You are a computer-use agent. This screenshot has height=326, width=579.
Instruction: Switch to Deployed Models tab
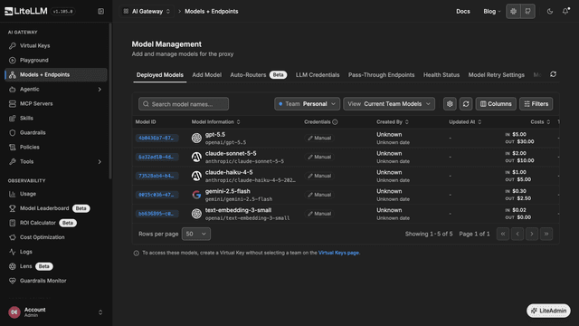tap(160, 75)
